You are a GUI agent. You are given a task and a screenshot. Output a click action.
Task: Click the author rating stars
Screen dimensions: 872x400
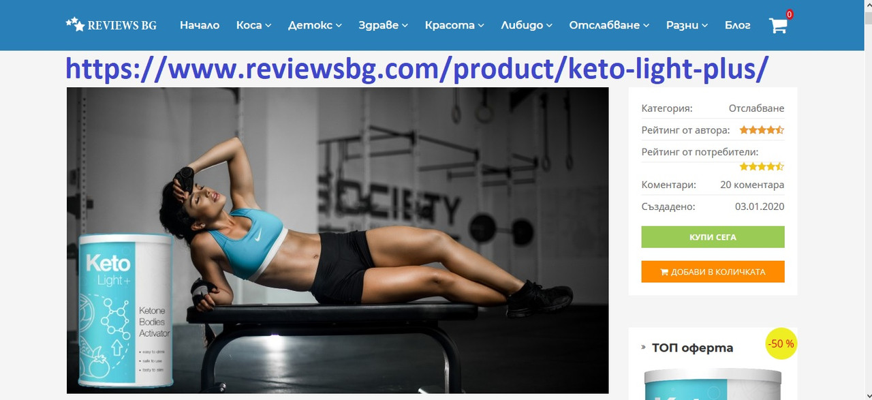[x=762, y=129]
